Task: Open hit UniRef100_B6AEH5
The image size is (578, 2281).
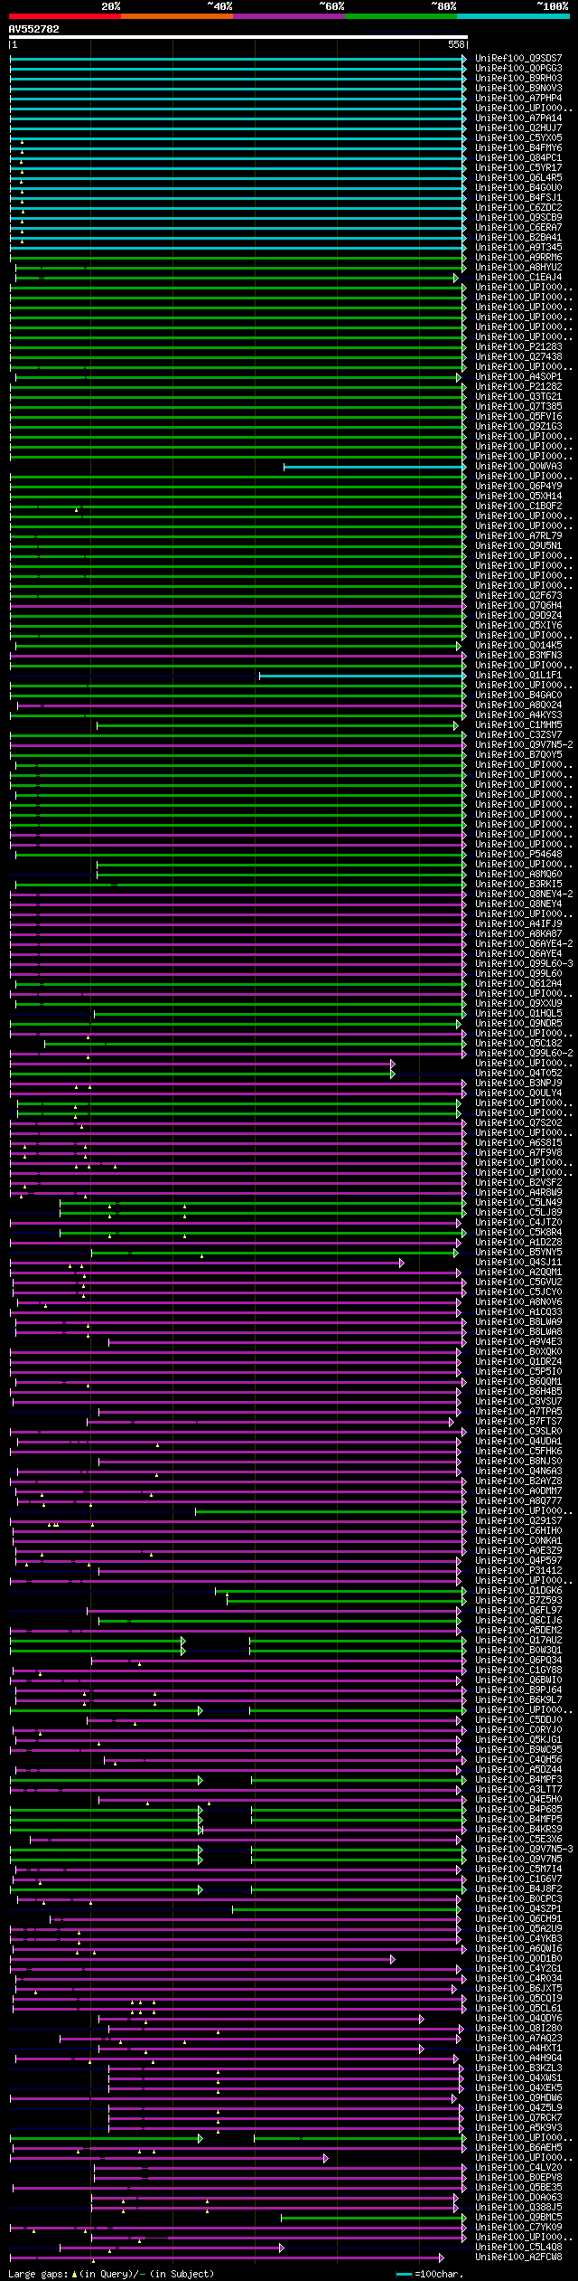Action: (x=518, y=2148)
